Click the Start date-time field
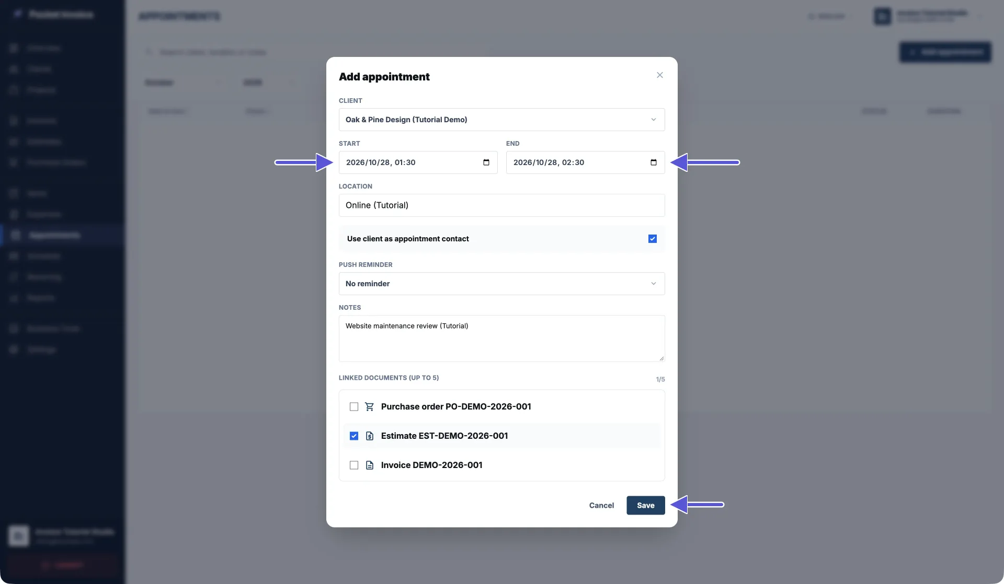The height and width of the screenshot is (584, 1004). point(418,162)
